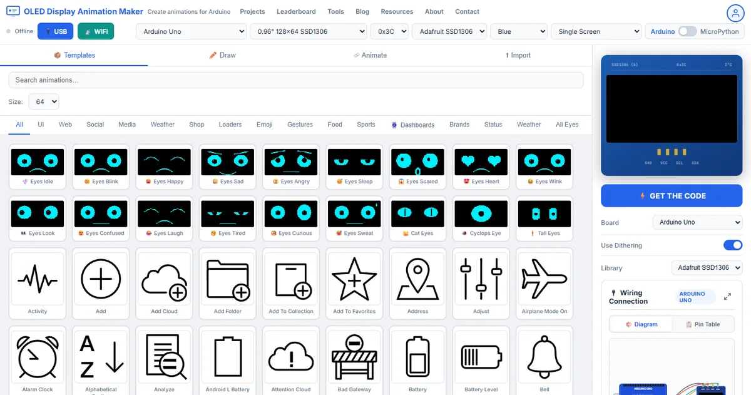Pick the Analyze document icon
Screen dimensions: 751x395
coord(164,361)
